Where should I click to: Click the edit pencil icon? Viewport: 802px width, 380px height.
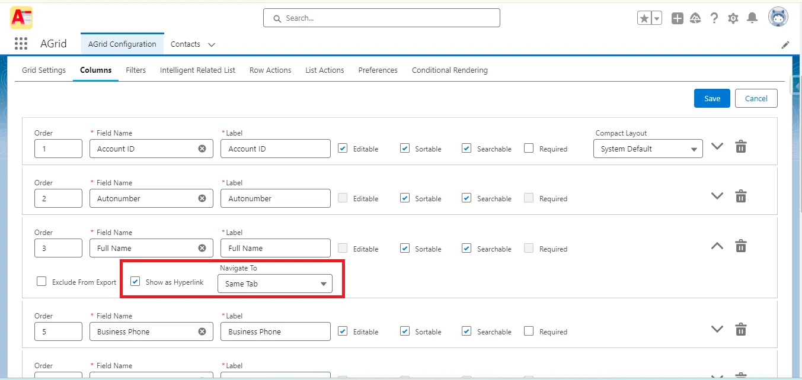[x=785, y=44]
